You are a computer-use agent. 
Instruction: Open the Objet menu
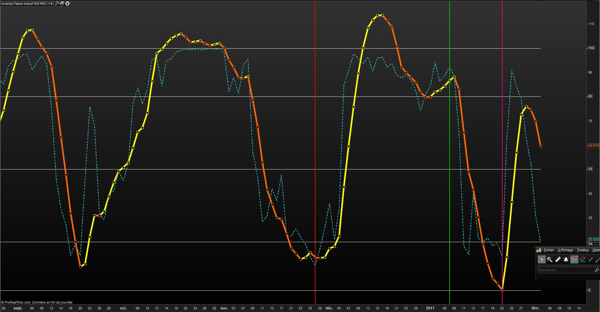(596, 250)
